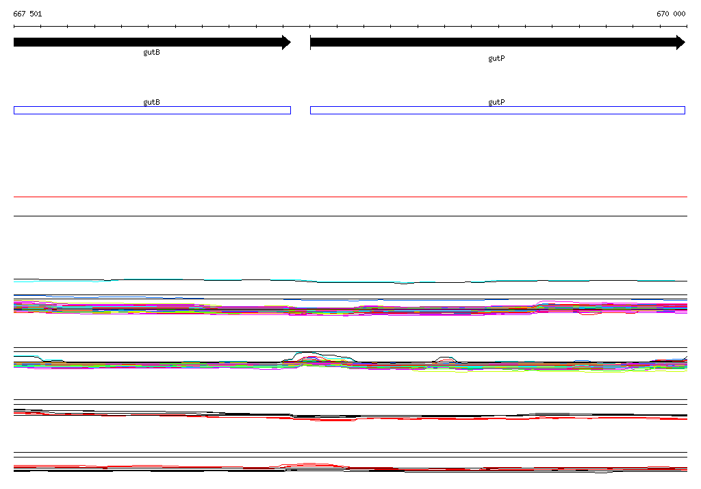Click the gutP label above the blue box
Screen dimensions: 701x489
[496, 102]
